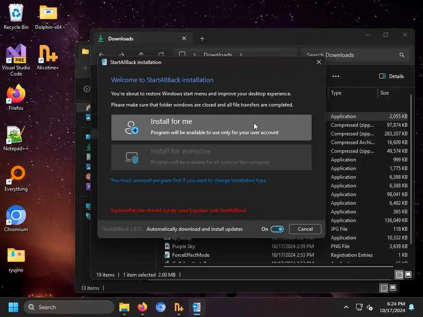423x317 pixels.
Task: Show hidden tray icons chevron
Action: 346,307
